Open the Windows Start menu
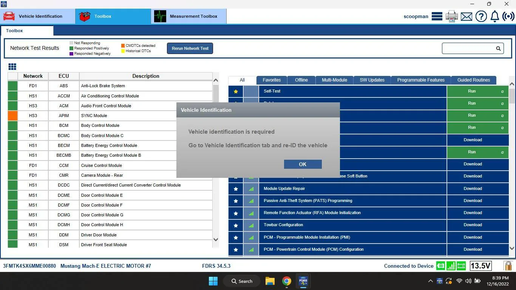This screenshot has width=516, height=290. 213,281
